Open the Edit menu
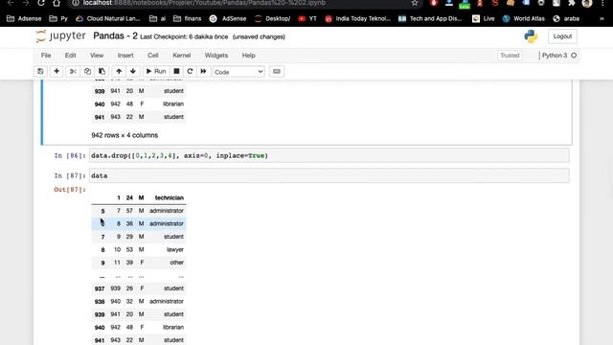Viewport: 613px width, 345px height. pos(70,56)
